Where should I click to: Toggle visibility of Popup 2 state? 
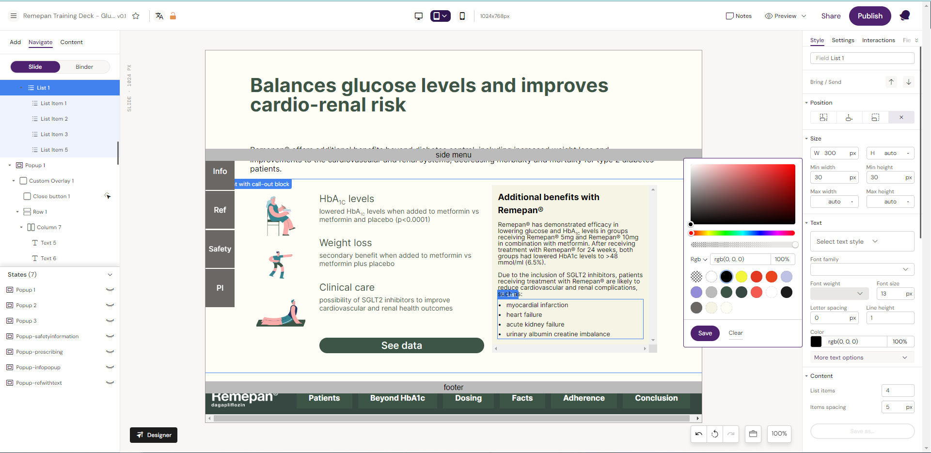click(110, 305)
